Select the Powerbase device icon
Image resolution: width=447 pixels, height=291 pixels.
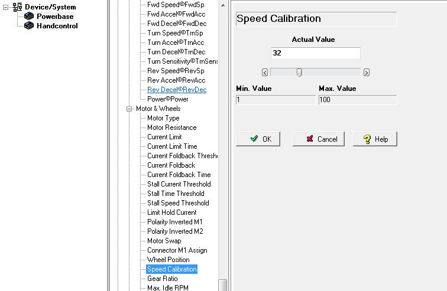tap(29, 17)
